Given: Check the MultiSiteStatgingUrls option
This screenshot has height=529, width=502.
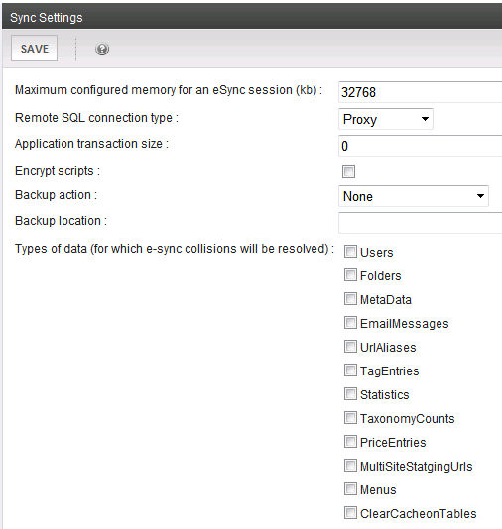Looking at the screenshot, I should 350,466.
